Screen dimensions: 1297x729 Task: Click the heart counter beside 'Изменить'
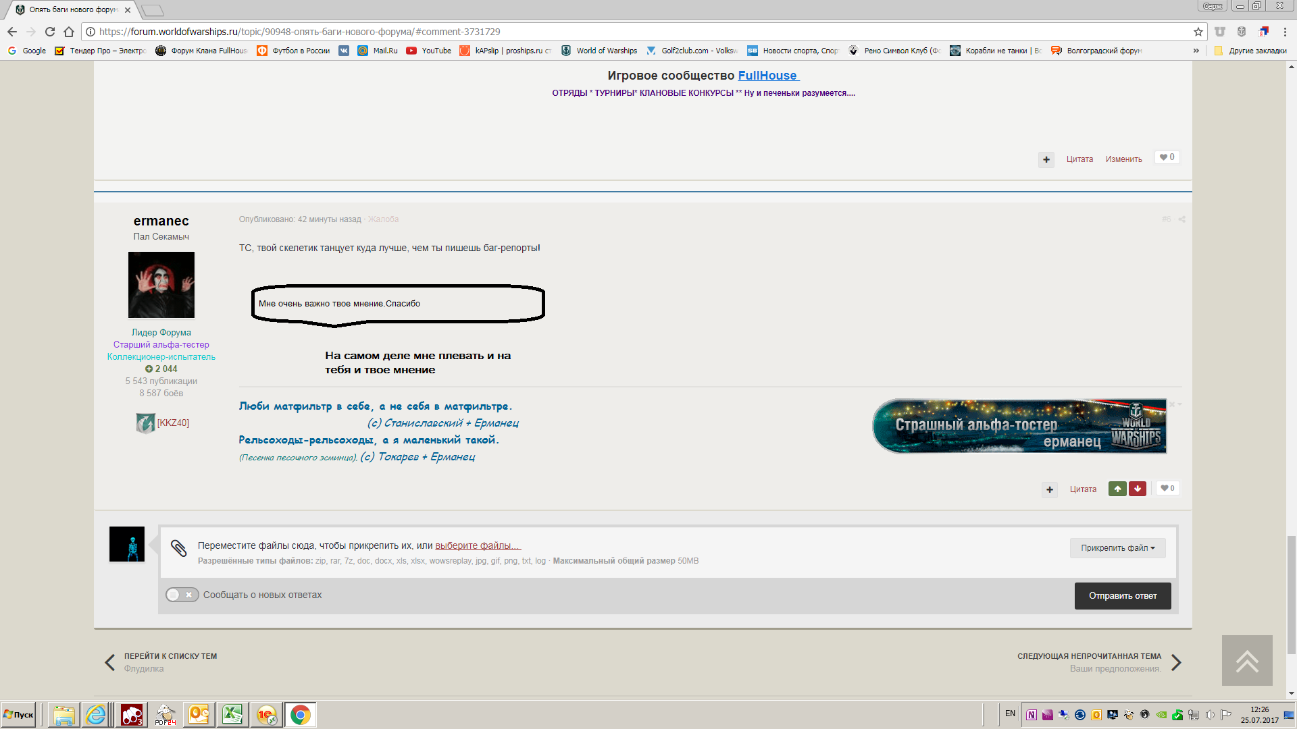pos(1167,157)
